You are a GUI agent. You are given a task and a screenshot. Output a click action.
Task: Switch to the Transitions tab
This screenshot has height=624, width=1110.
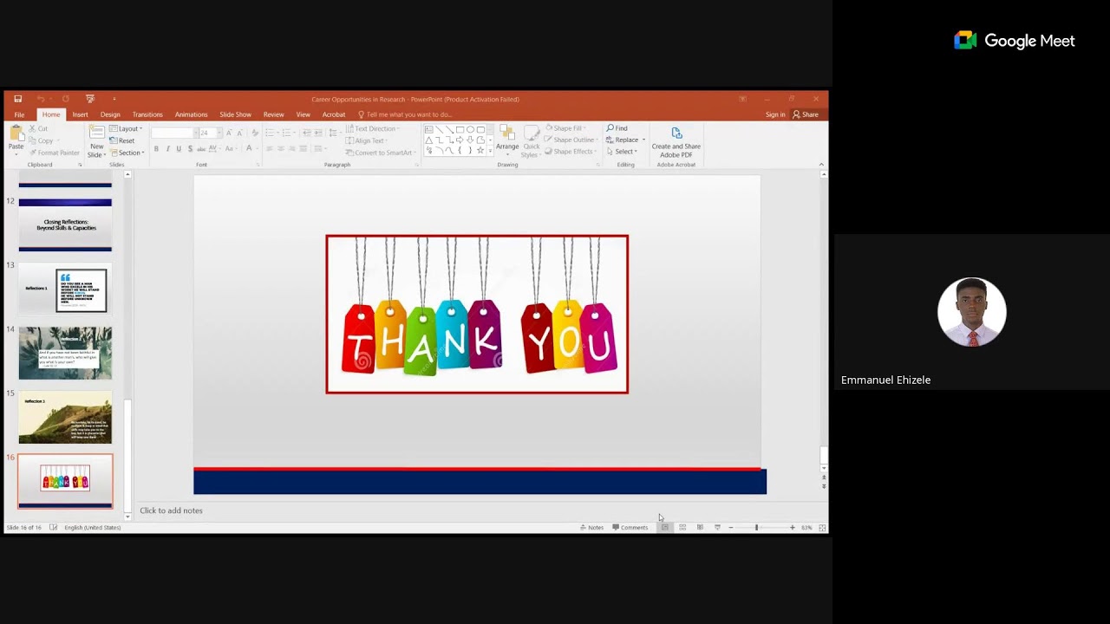coord(147,114)
